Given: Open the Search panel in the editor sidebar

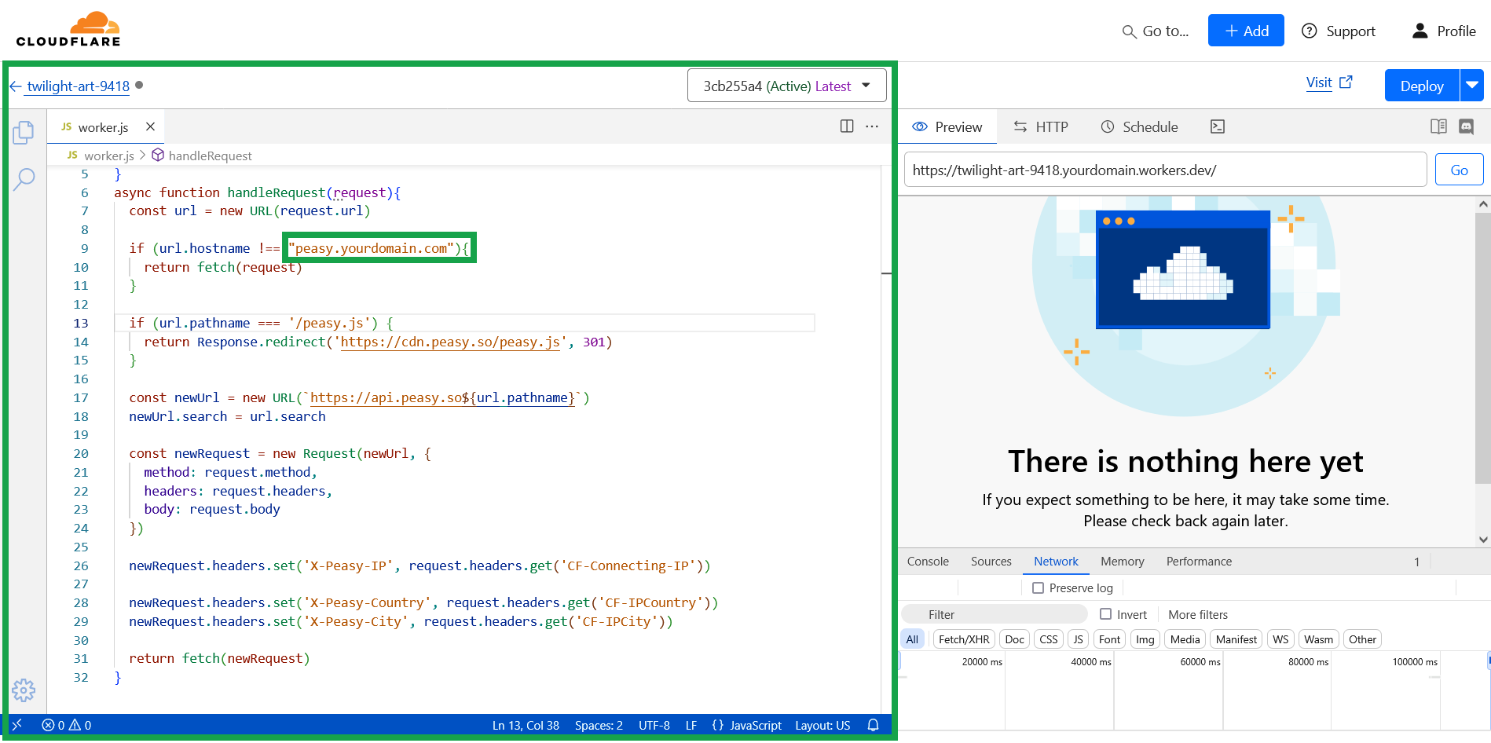Looking at the screenshot, I should 23,179.
